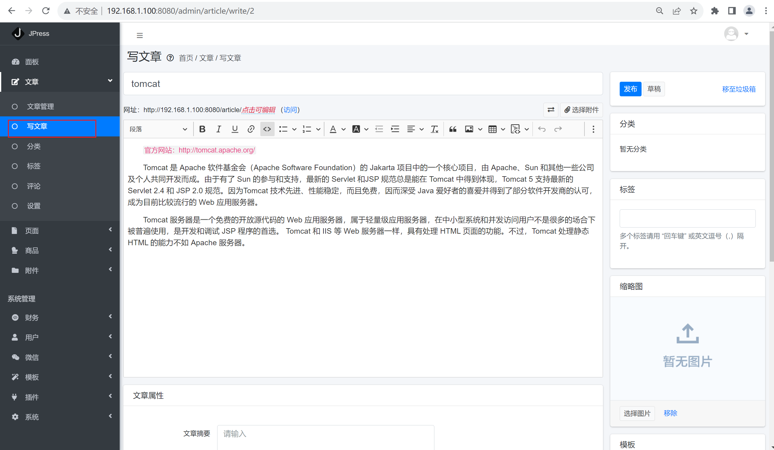
Task: Expand the 插件 sidebar menu
Action: point(60,397)
